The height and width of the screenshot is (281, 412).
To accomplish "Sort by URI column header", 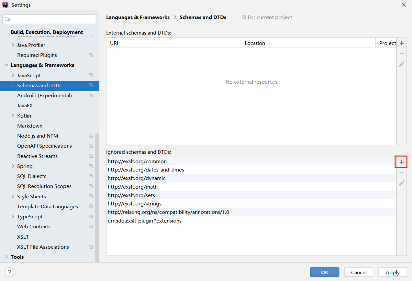I will tap(173, 43).
